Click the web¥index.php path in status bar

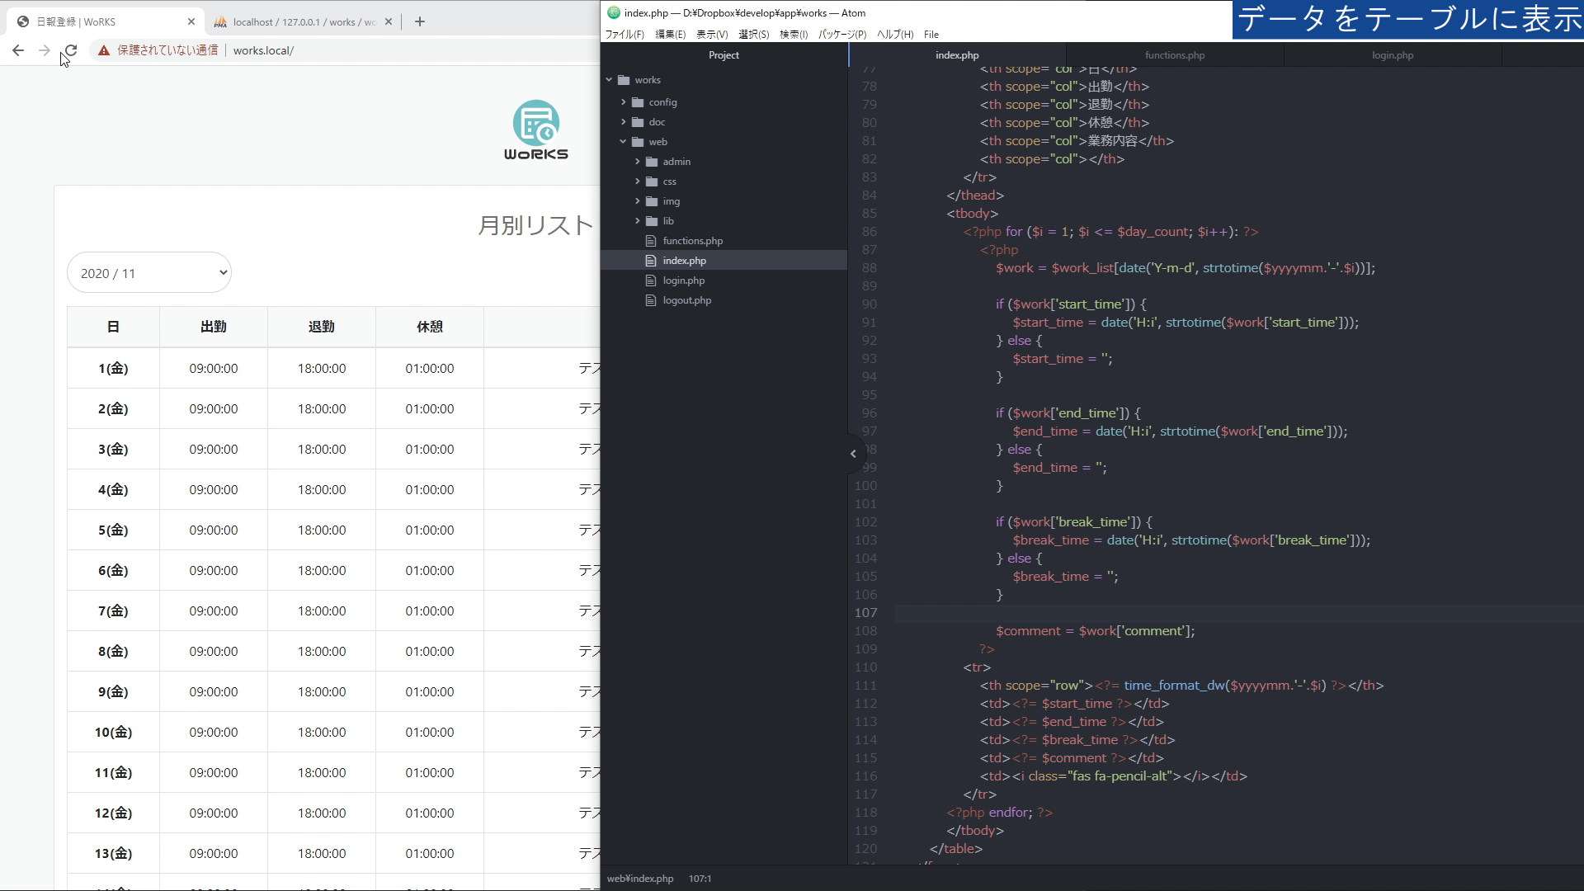(640, 879)
